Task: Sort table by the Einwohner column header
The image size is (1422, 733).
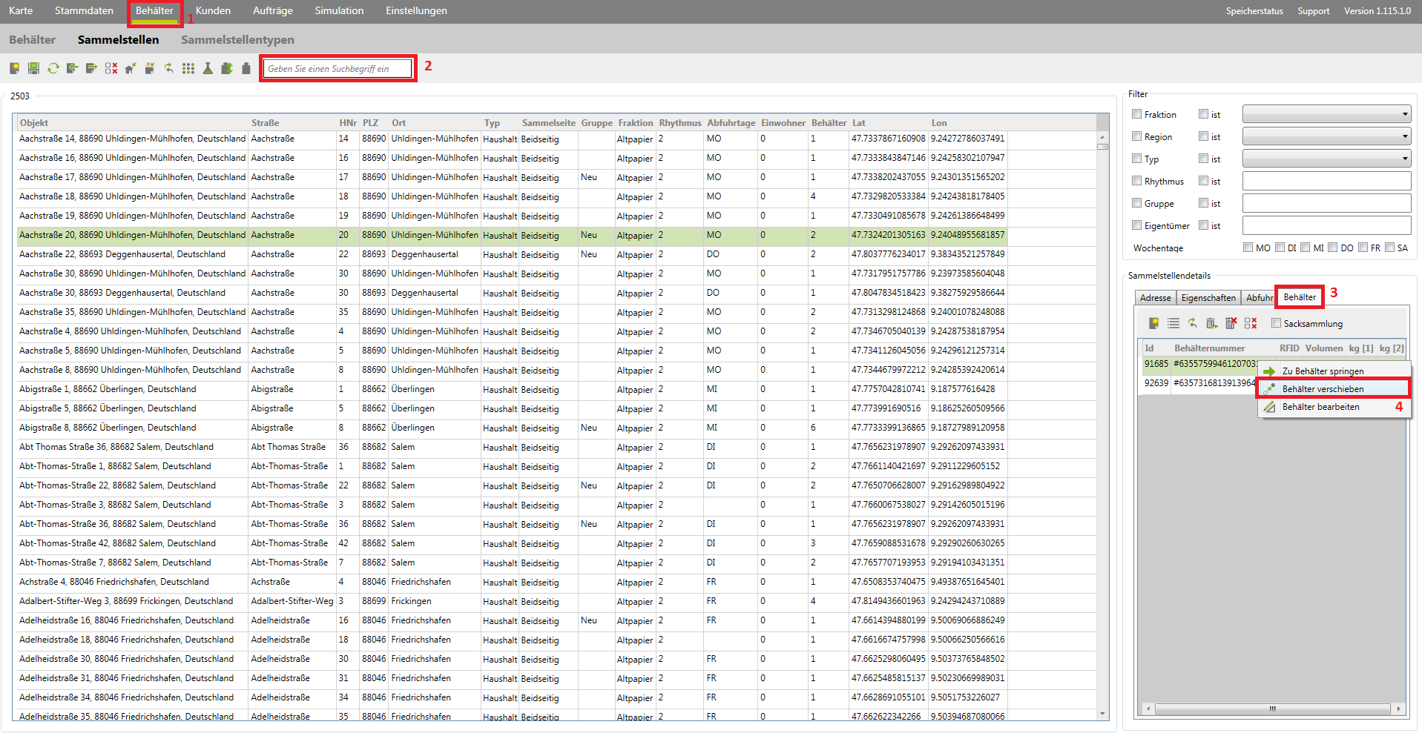Action: [x=783, y=122]
